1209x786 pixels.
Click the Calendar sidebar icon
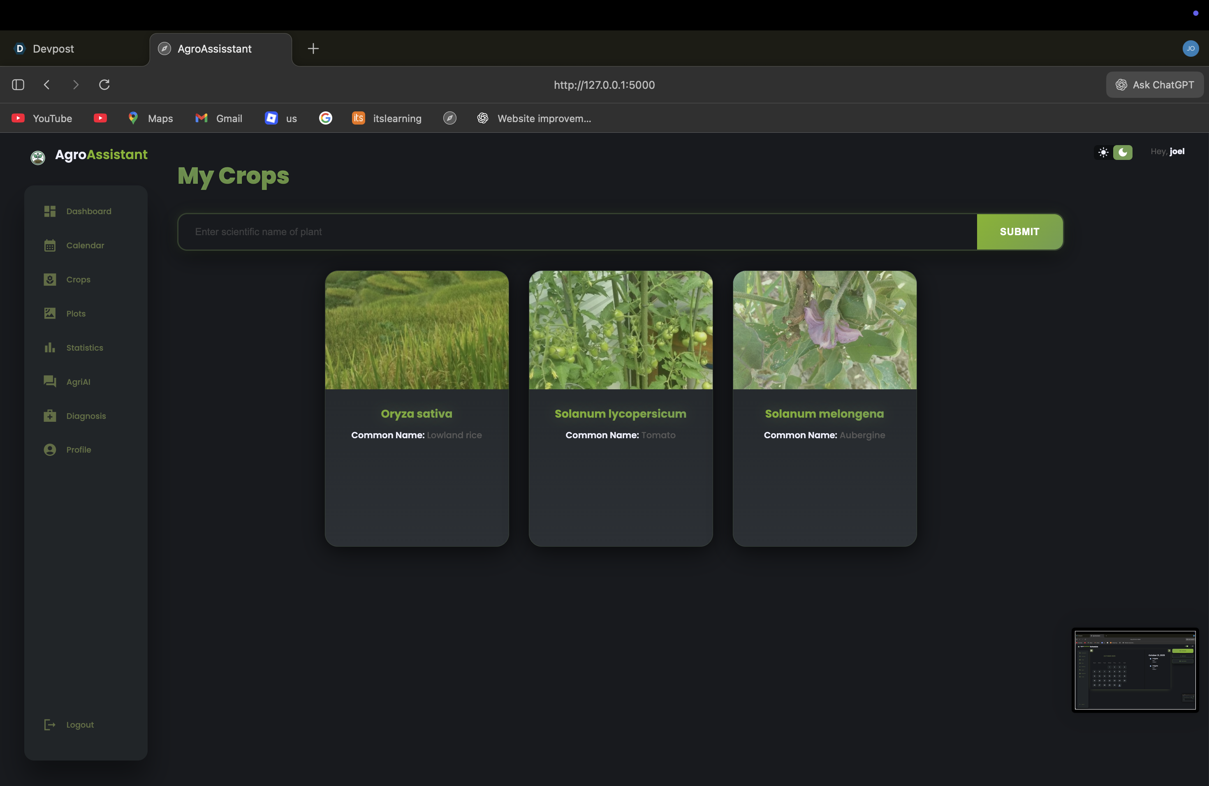50,246
